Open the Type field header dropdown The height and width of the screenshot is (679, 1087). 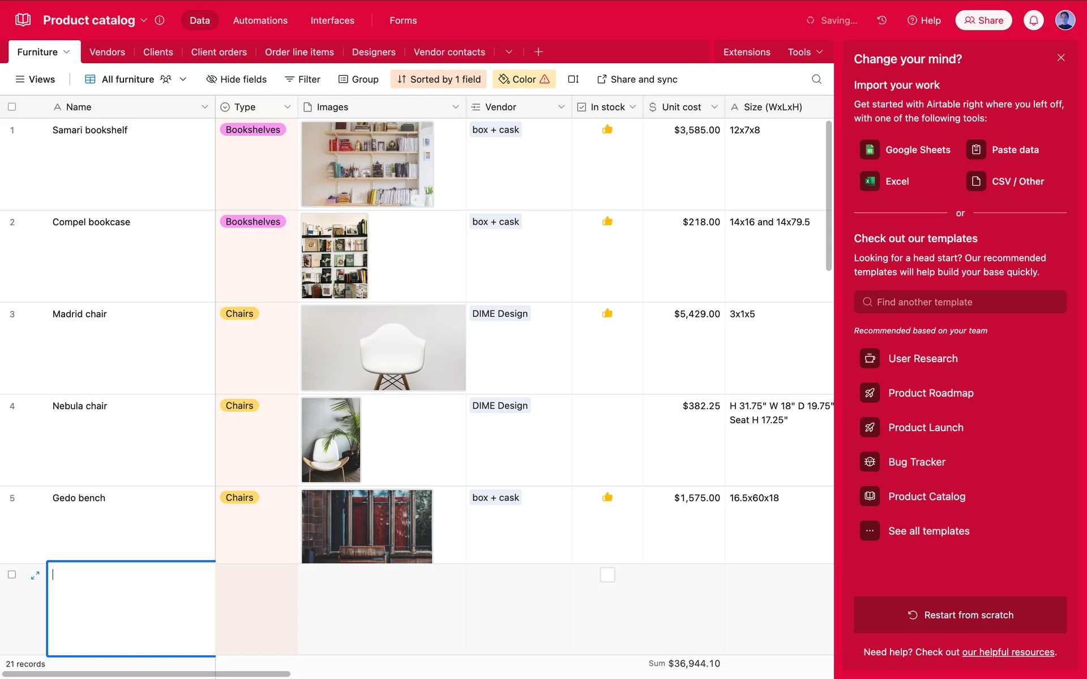point(287,107)
